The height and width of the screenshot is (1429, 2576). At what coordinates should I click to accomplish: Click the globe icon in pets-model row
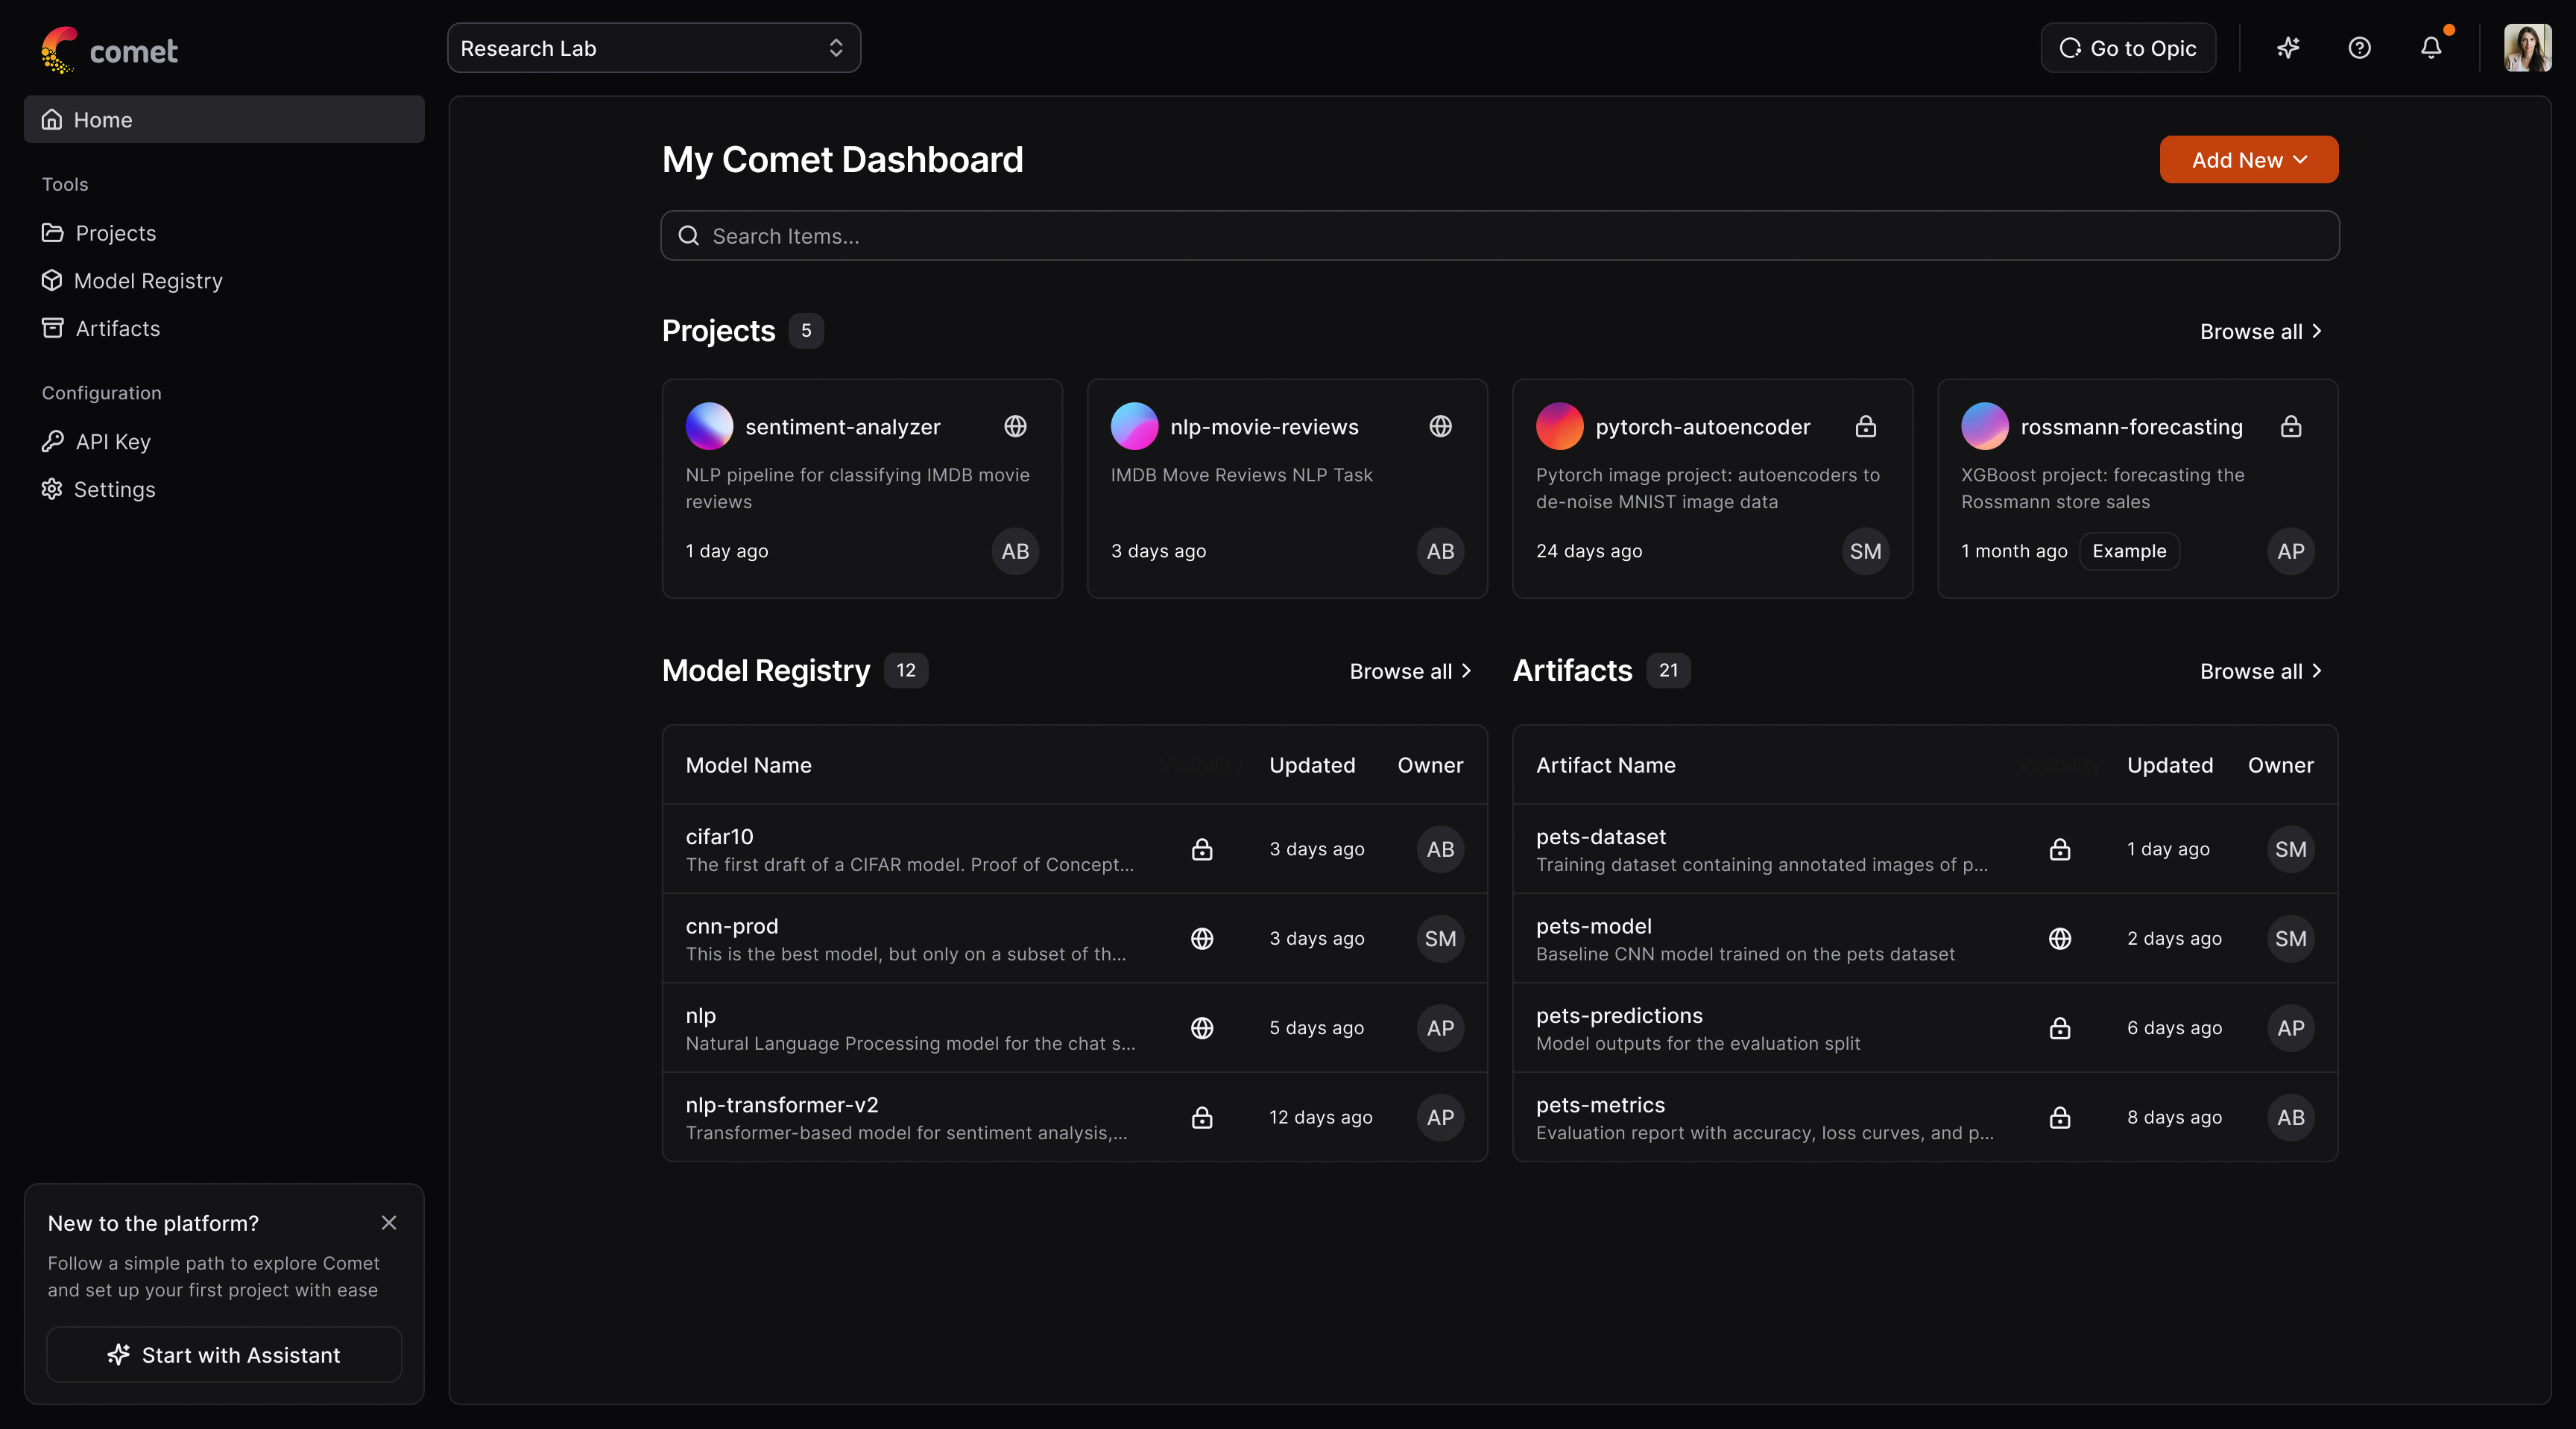click(2059, 938)
